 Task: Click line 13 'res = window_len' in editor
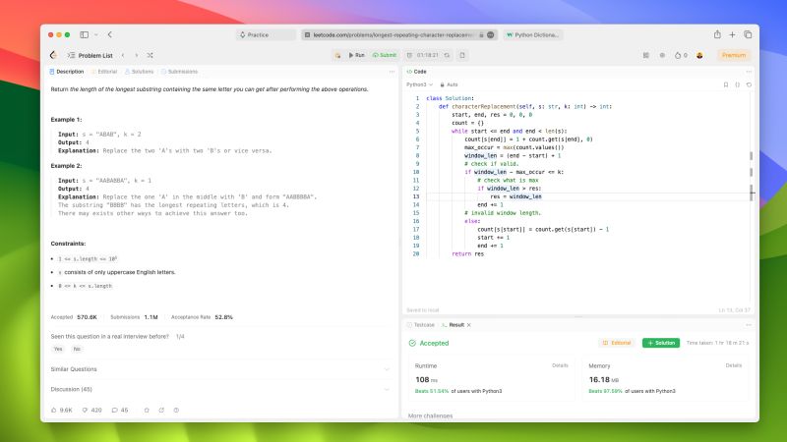(x=515, y=196)
